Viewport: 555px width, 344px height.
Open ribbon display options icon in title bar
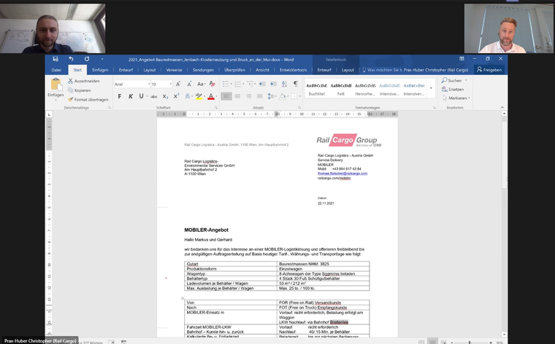pyautogui.click(x=462, y=59)
